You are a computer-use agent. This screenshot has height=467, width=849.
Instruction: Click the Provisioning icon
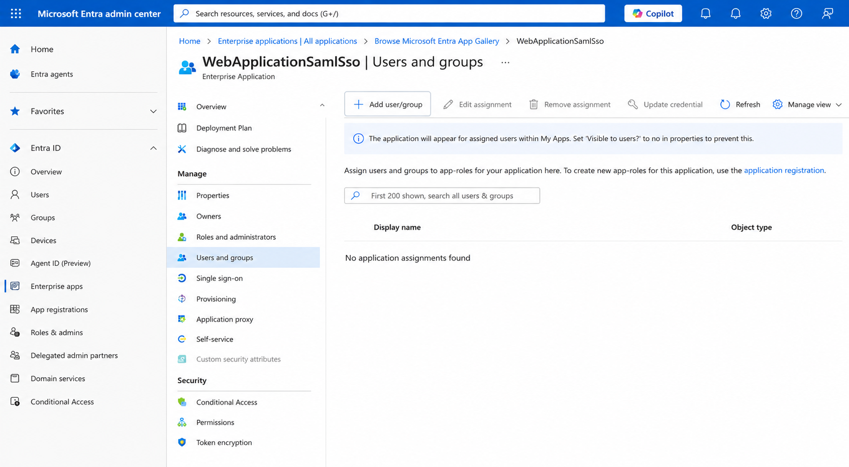click(x=182, y=299)
